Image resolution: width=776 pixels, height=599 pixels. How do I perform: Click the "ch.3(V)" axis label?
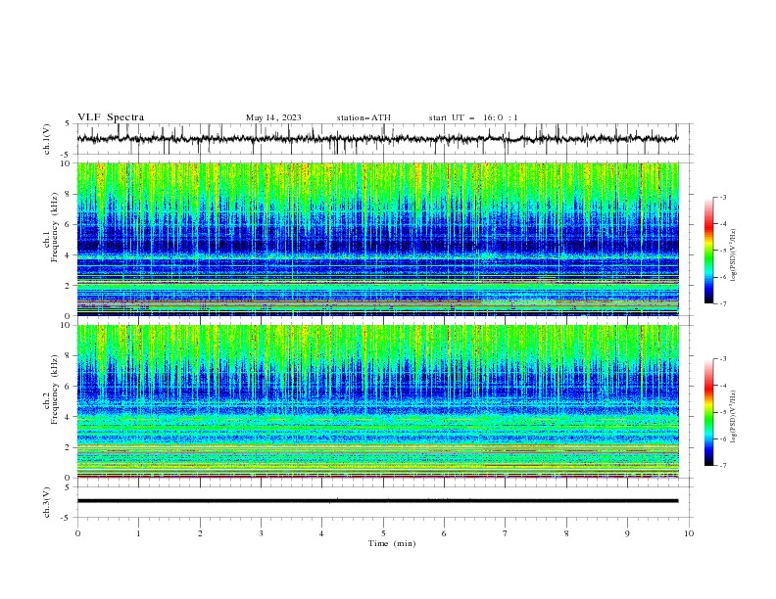coord(47,502)
